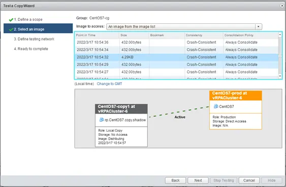Click the Group CentOS7-cg label
This screenshot has height=187, width=286.
(x=92, y=18)
